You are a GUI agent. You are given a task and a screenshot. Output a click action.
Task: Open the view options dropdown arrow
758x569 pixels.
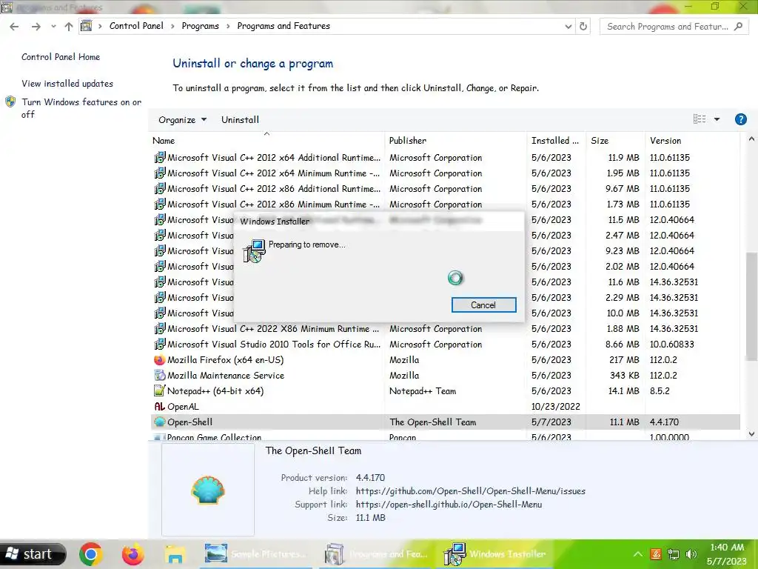[717, 119]
